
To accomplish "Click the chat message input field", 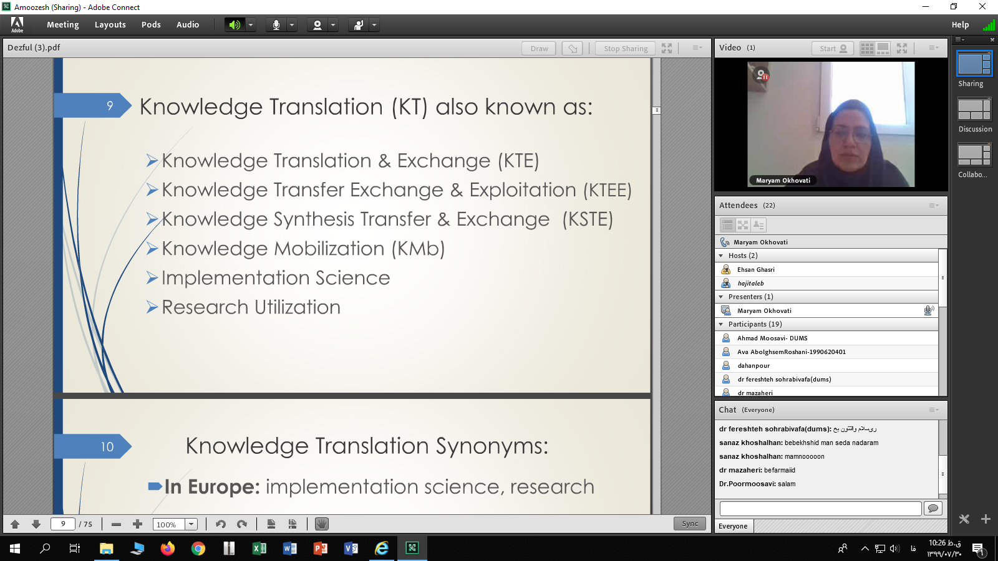I will (820, 509).
